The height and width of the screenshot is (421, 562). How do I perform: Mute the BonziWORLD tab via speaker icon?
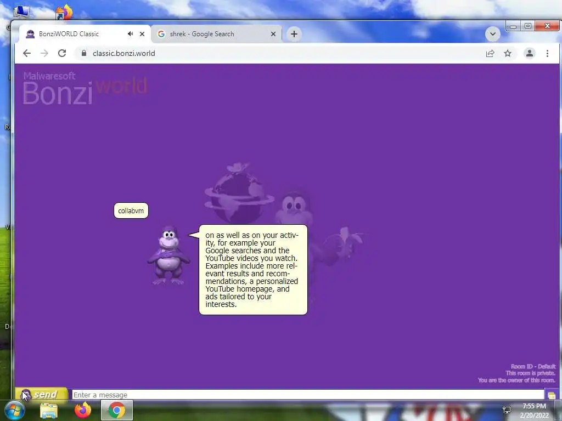(x=130, y=33)
